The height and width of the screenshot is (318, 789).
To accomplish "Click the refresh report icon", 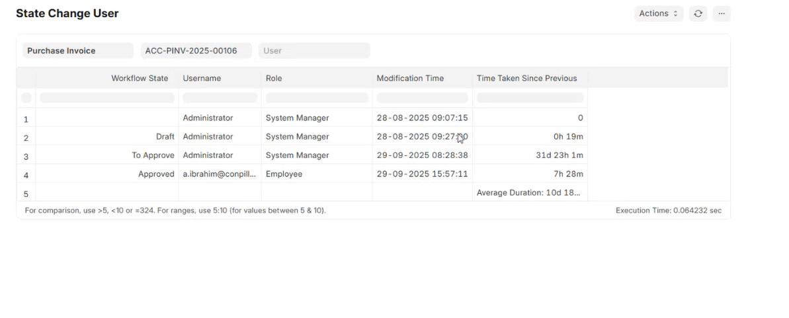I will click(x=698, y=13).
